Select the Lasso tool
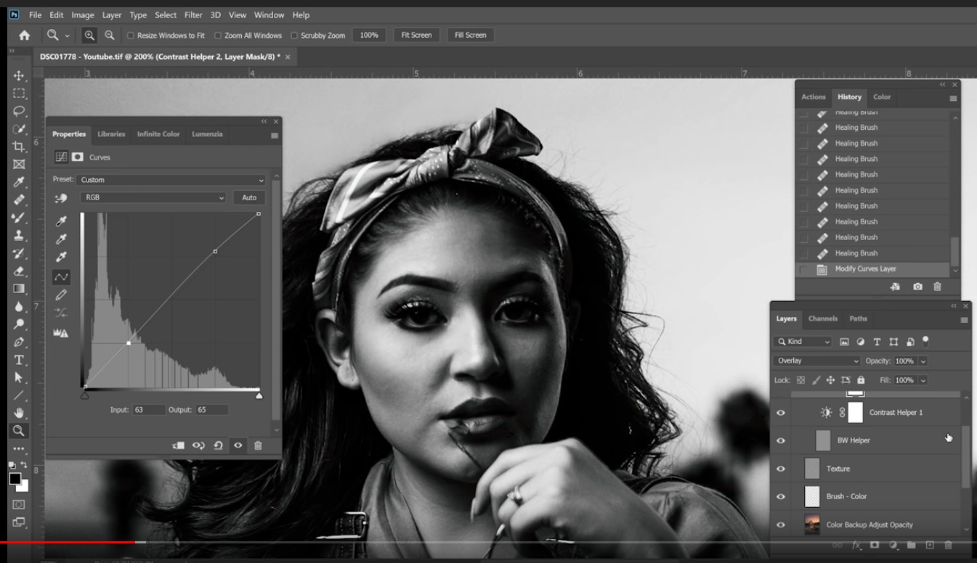977x563 pixels. coord(19,111)
